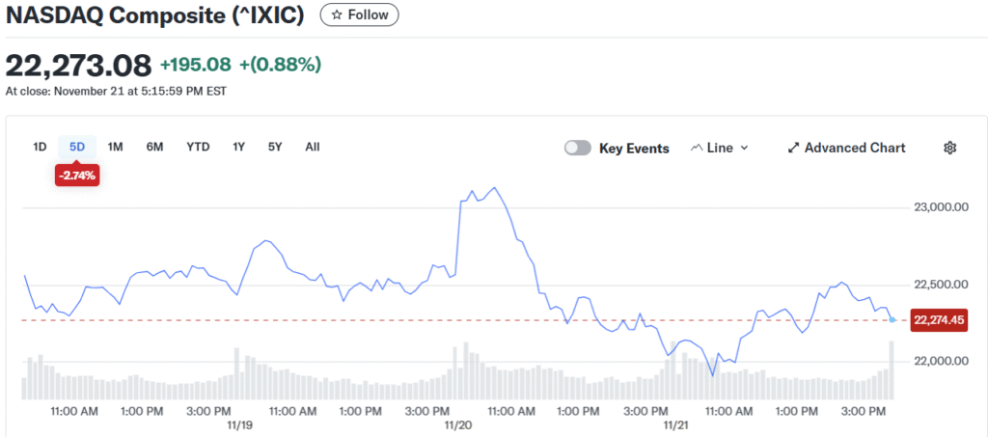Click the -2.74% change badge
Screen dimensions: 988x437
77,176
